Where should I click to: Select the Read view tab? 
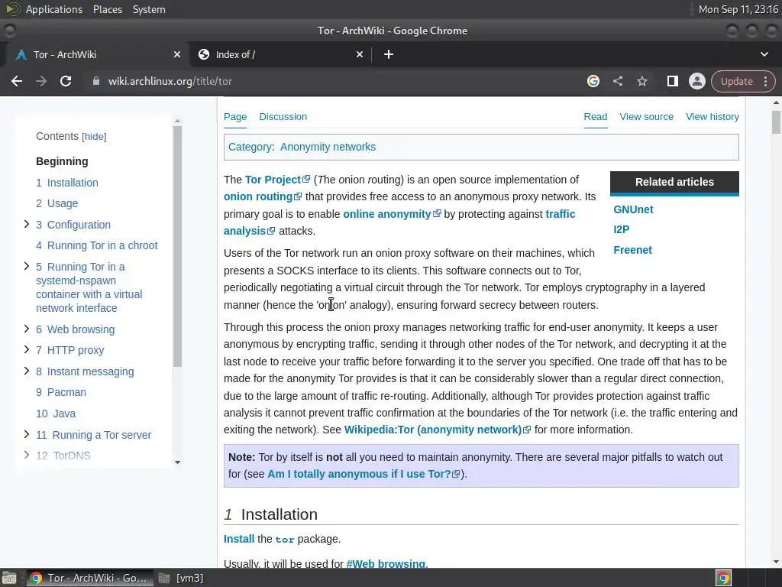596,117
